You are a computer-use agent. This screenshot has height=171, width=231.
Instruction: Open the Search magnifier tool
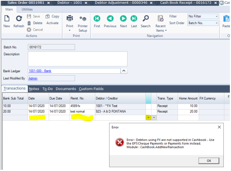click(x=145, y=19)
